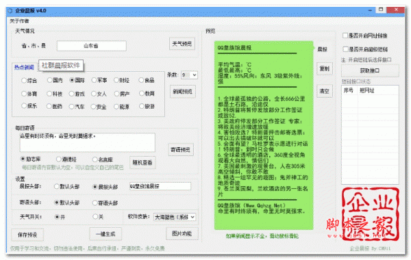Click the 山东省 province input field

[92, 46]
